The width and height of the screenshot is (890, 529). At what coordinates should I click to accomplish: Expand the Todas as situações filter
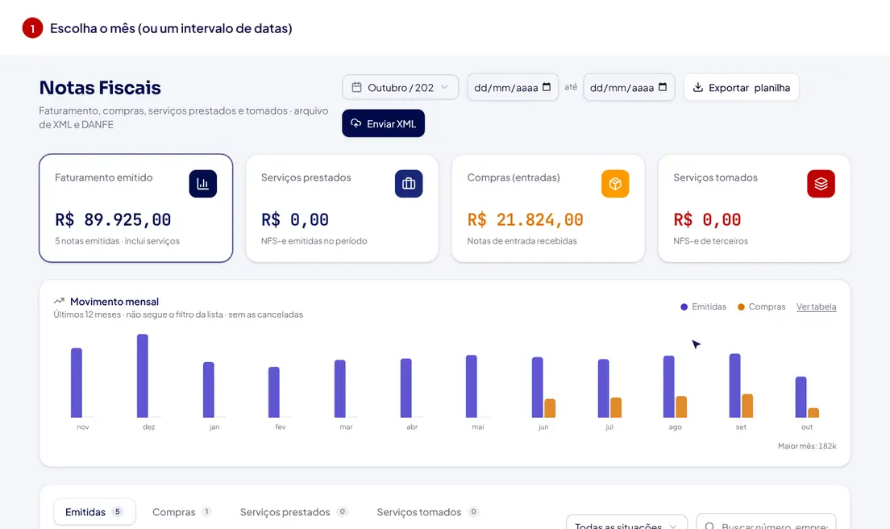coord(626,523)
